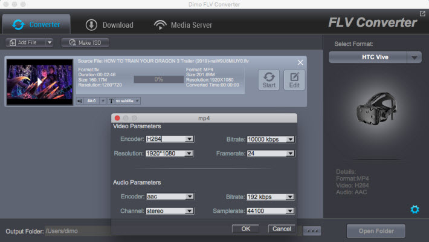
Task: Click the Edit video icon
Action: pyautogui.click(x=294, y=80)
